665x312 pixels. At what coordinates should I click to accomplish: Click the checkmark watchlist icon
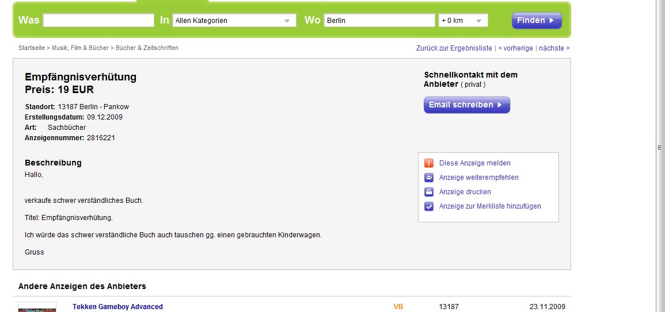(429, 206)
